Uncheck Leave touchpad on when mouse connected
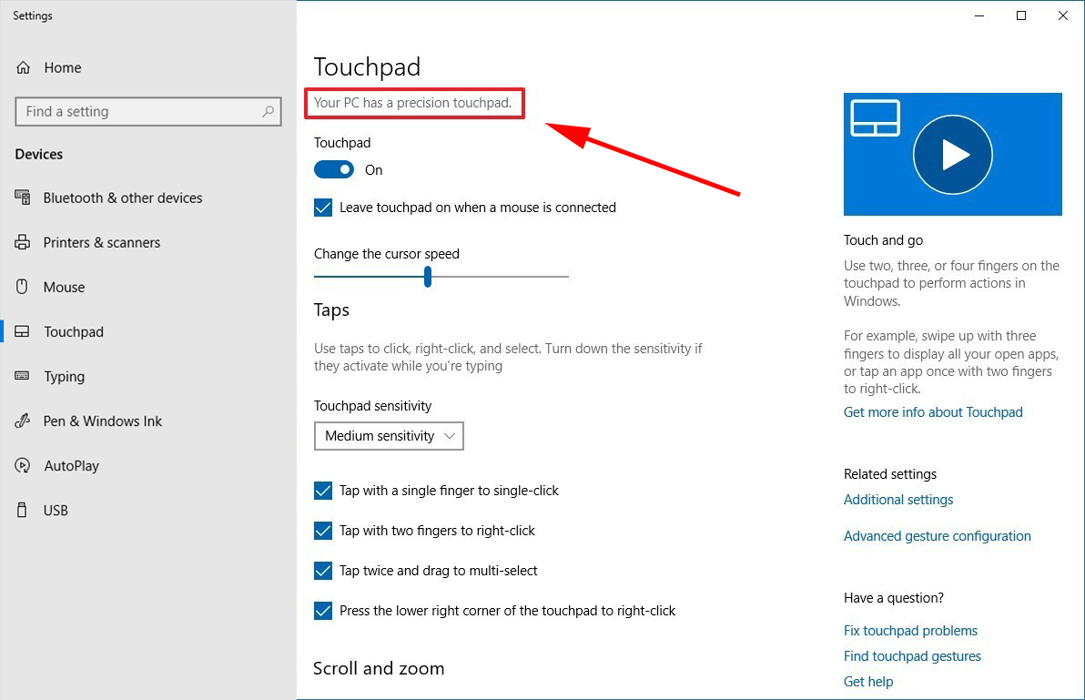The height and width of the screenshot is (700, 1085). click(323, 208)
